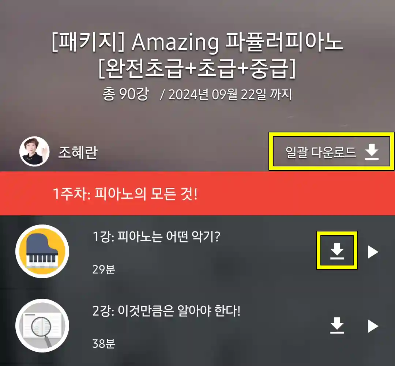Click the instructor name 조혜란
The height and width of the screenshot is (366, 395).
coord(78,152)
